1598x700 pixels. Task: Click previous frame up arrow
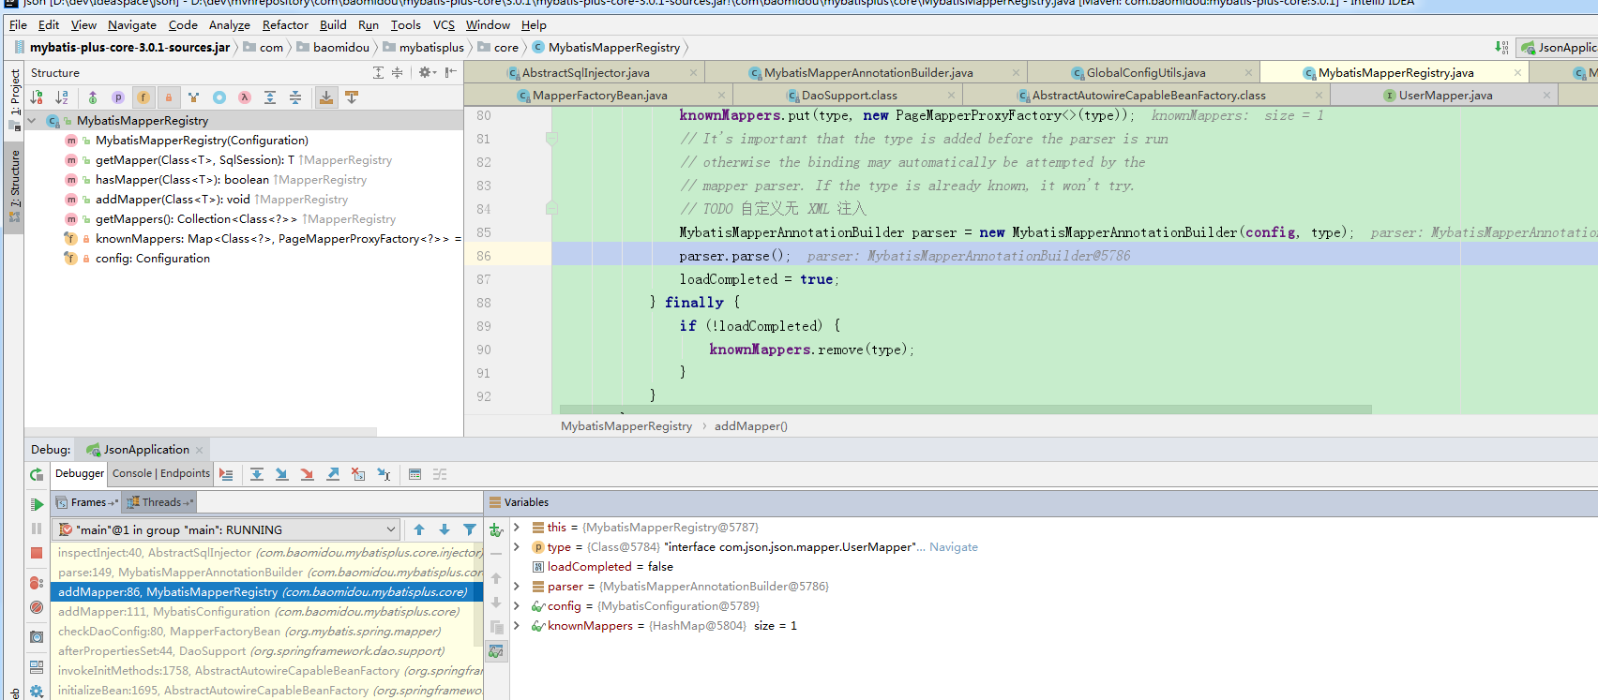click(x=419, y=529)
